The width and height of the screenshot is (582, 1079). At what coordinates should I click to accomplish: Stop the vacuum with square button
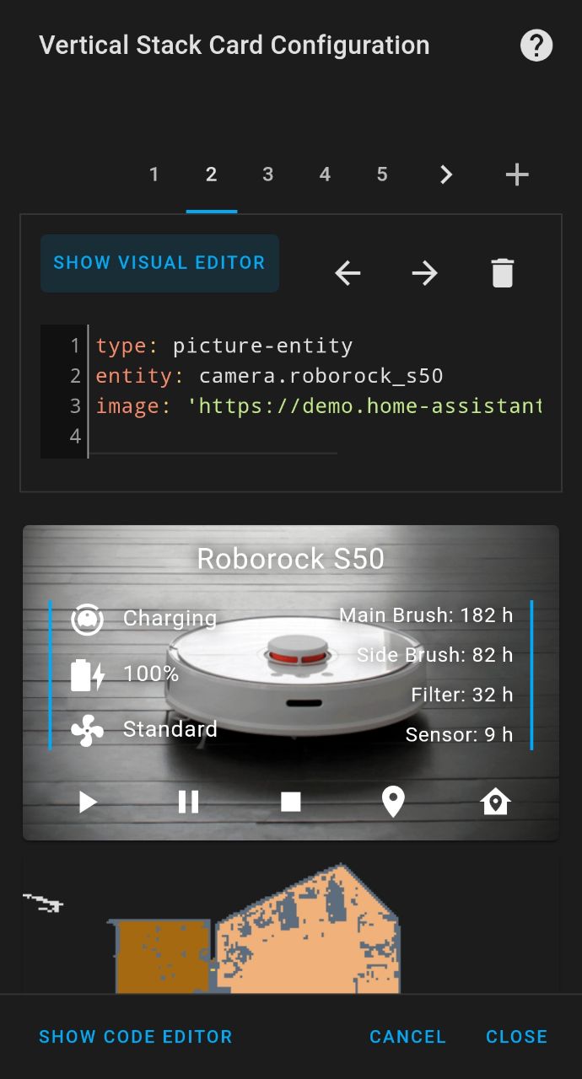click(x=291, y=802)
